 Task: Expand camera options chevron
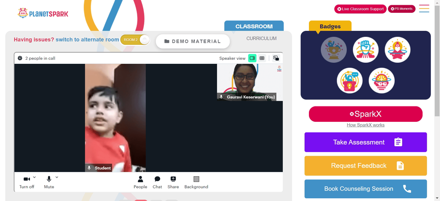tap(34, 177)
